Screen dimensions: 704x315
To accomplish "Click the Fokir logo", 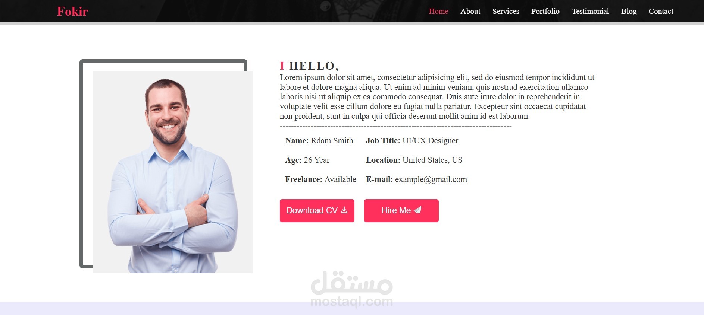I will pyautogui.click(x=72, y=12).
